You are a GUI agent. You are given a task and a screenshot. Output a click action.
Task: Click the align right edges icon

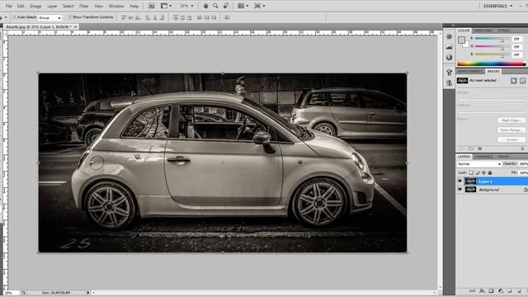click(162, 17)
